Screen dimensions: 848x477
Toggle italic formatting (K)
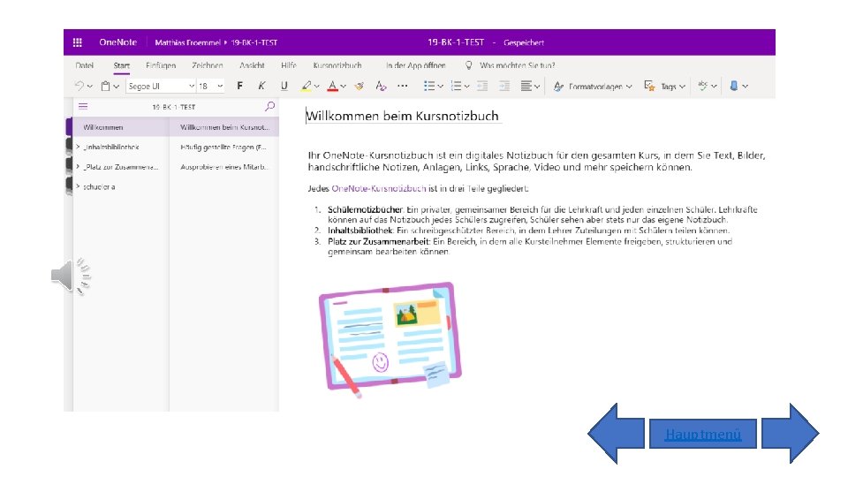click(x=261, y=86)
